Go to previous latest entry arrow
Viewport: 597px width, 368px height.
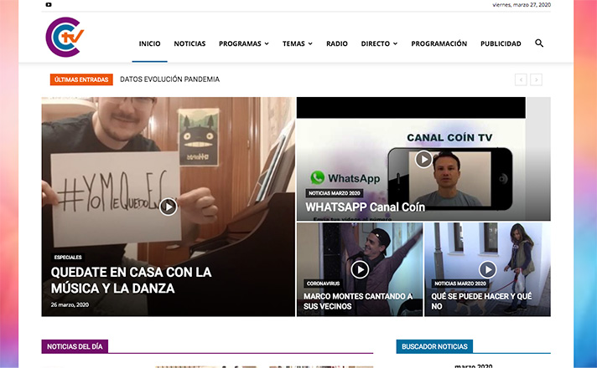521,79
